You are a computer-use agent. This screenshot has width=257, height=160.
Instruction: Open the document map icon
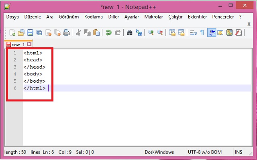229,32
